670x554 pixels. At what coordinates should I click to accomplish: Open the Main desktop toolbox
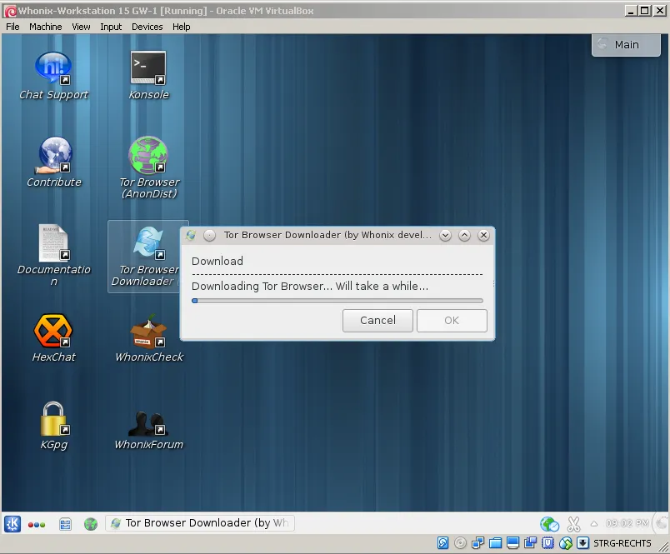pyautogui.click(x=626, y=44)
